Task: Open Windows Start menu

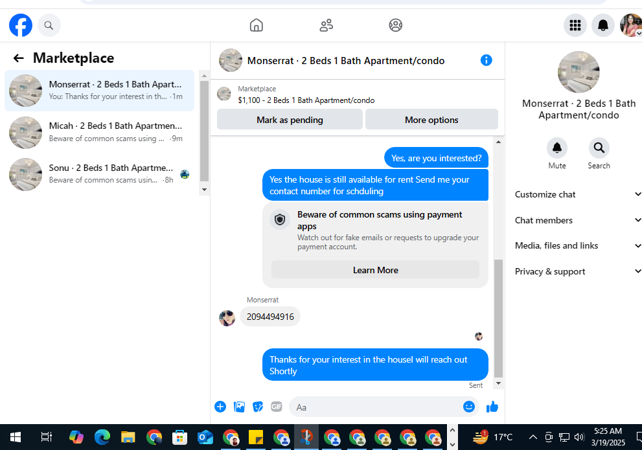Action: point(15,437)
